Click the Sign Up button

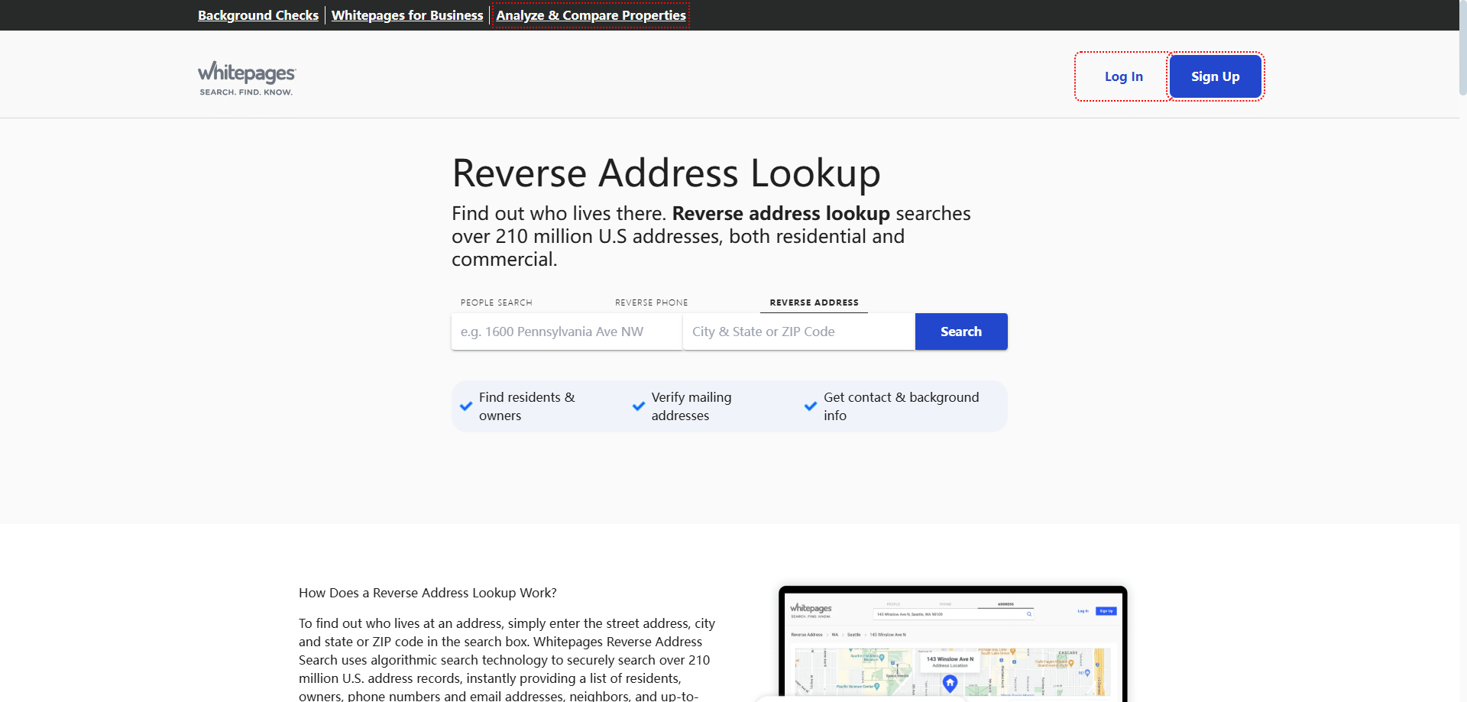1215,76
